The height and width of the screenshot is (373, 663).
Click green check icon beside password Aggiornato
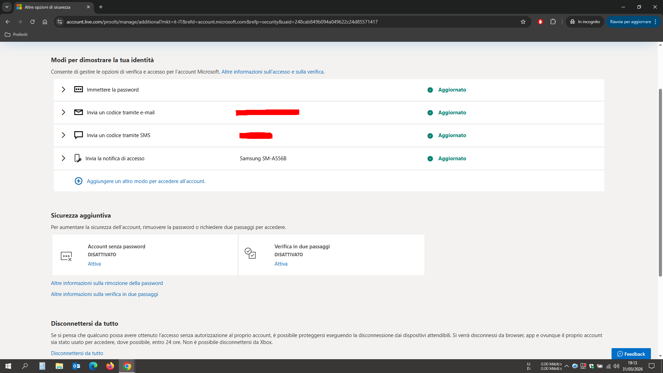click(430, 90)
